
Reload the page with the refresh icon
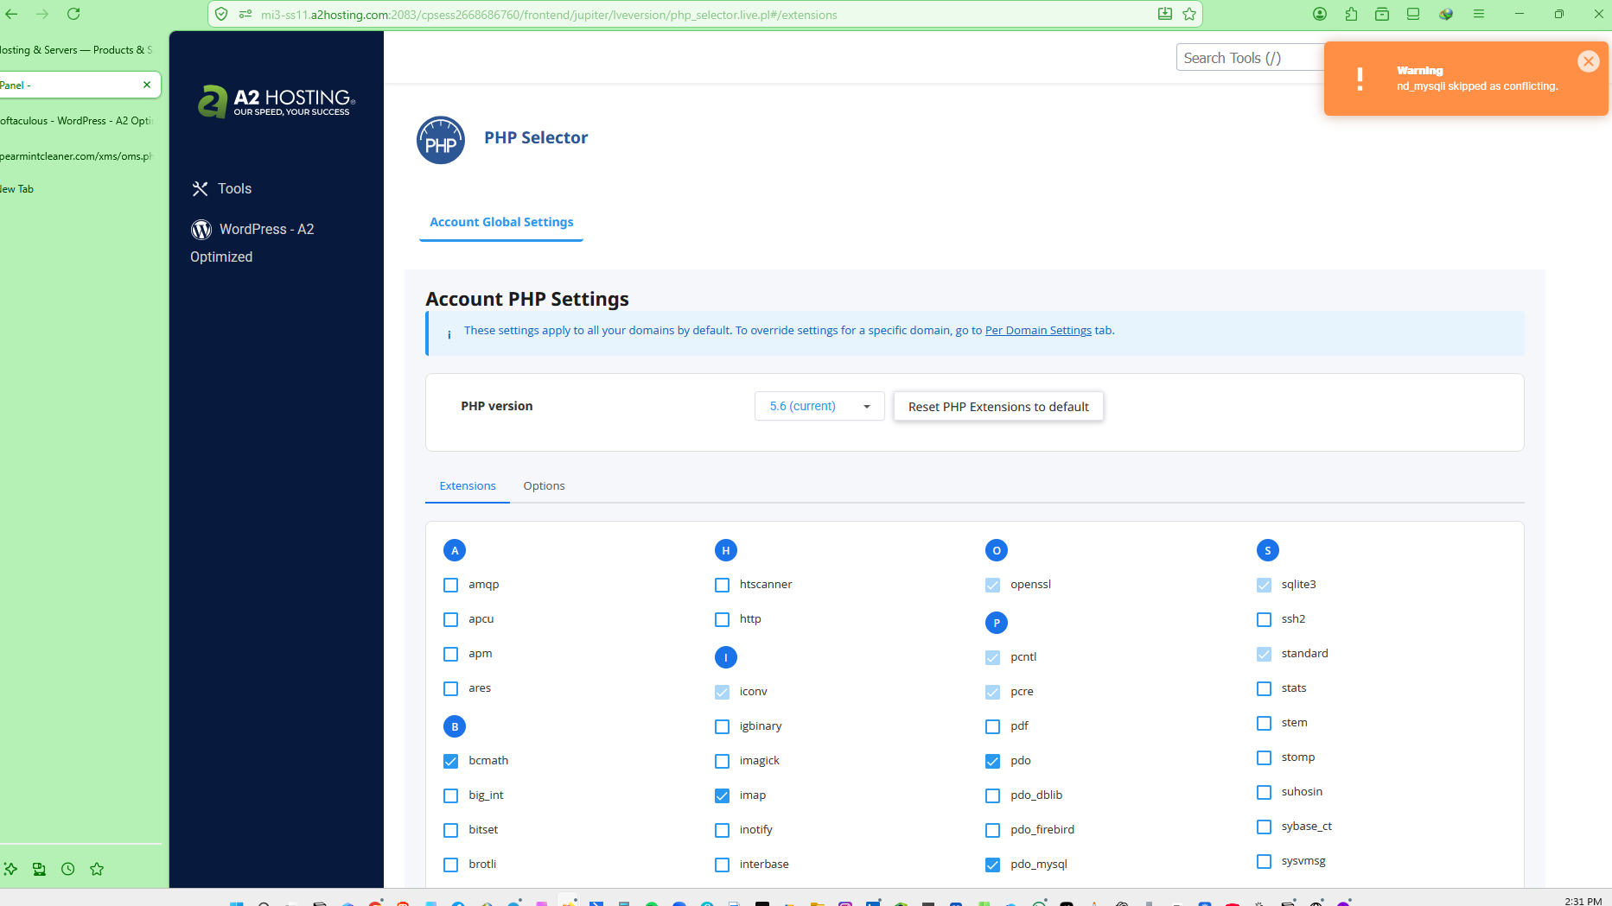click(73, 14)
